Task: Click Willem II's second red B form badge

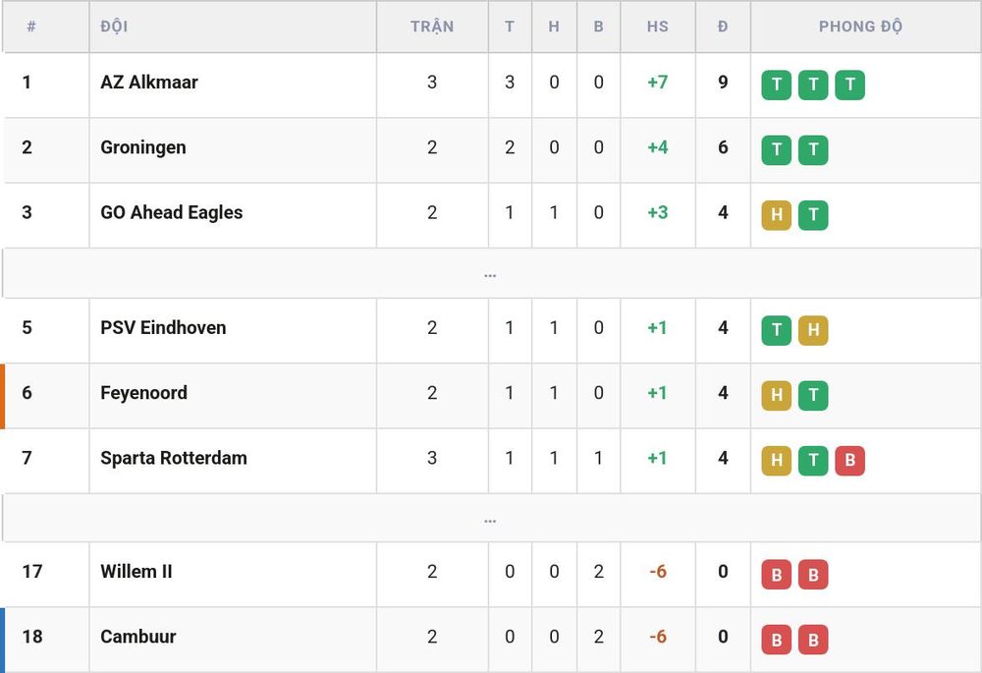Action: coord(813,575)
